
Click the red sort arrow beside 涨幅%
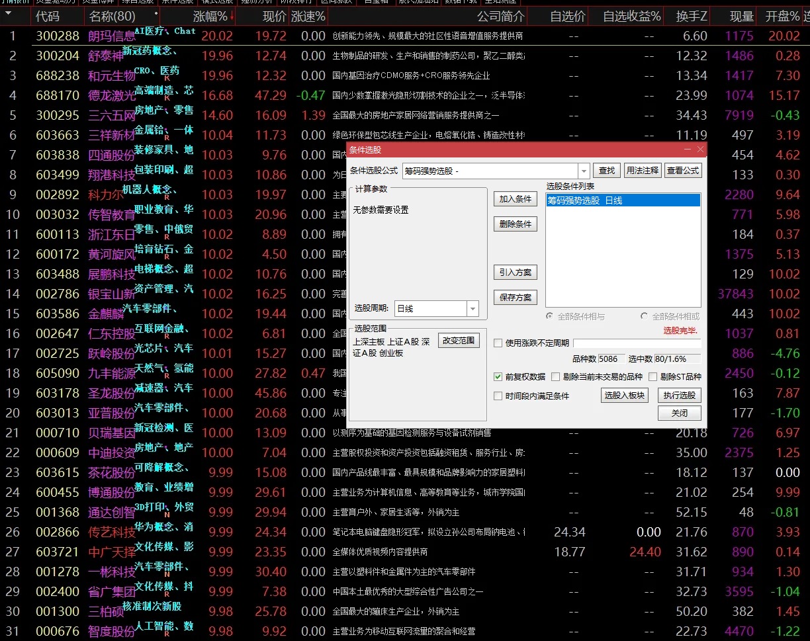232,16
